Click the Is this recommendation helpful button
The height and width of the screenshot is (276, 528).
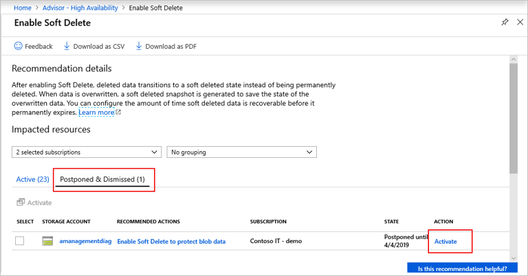pos(462,268)
